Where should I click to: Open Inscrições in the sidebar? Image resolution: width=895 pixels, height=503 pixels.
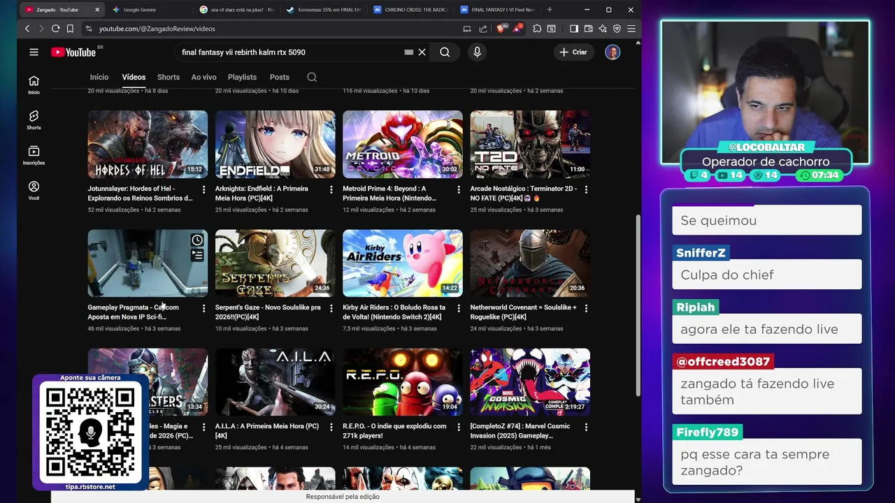(x=34, y=155)
